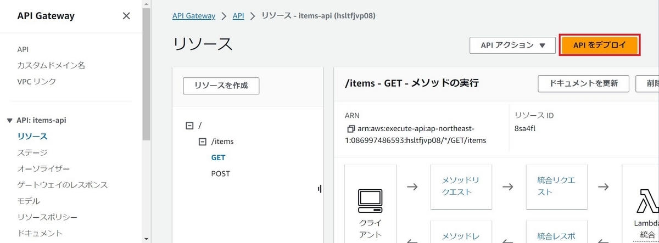Select the GET method in tree
The width and height of the screenshot is (659, 243).
point(219,157)
